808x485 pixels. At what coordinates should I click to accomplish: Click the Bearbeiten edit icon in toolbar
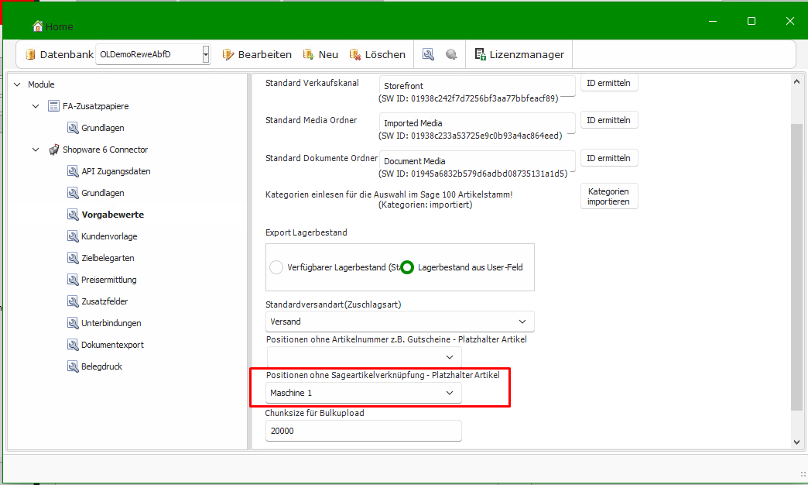pyautogui.click(x=228, y=54)
